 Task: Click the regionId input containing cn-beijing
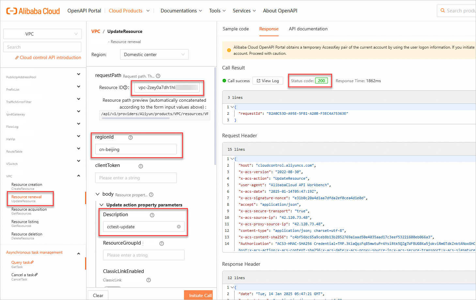click(x=136, y=149)
